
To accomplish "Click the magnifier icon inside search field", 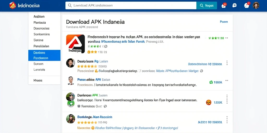I will (70, 5).
